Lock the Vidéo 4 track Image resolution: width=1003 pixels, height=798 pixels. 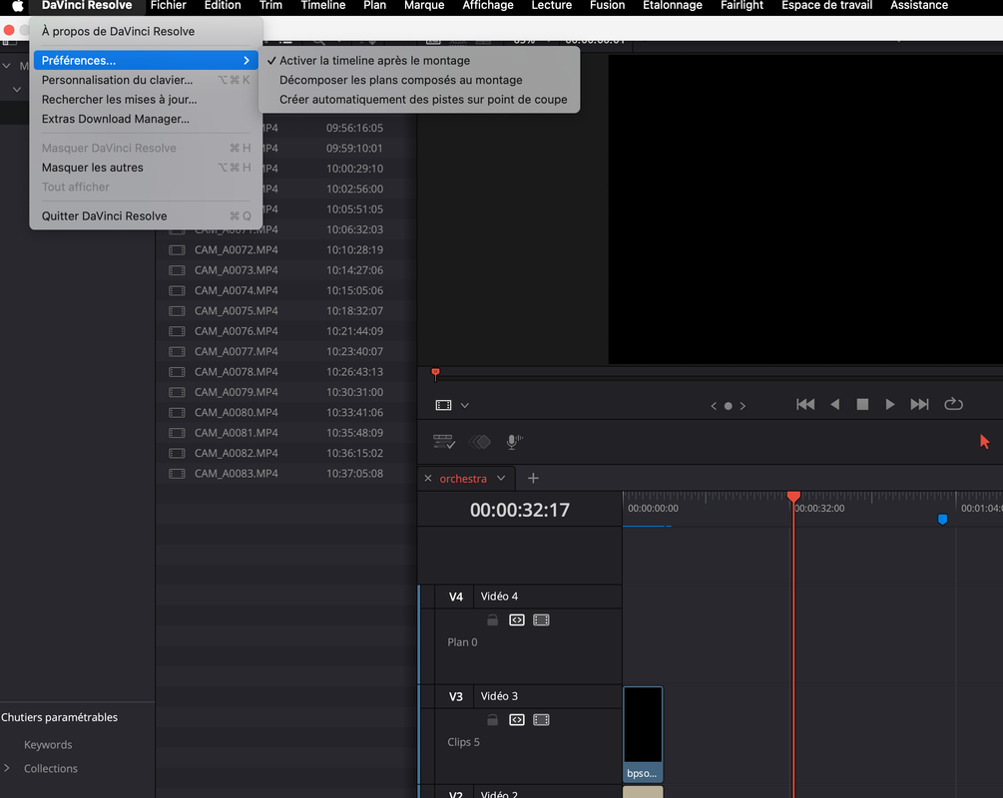point(492,620)
